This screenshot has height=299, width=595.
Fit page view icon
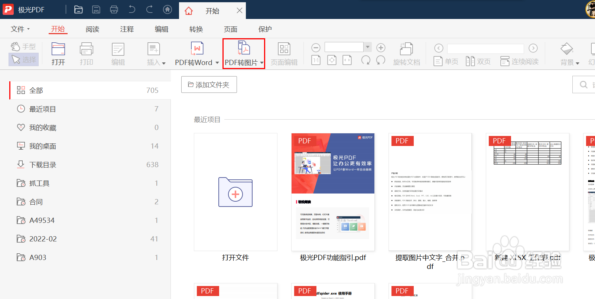point(332,60)
